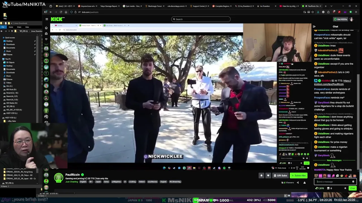Screen dimensions: 362x203
Task: Send chat with the green Chat button
Action: [352, 188]
